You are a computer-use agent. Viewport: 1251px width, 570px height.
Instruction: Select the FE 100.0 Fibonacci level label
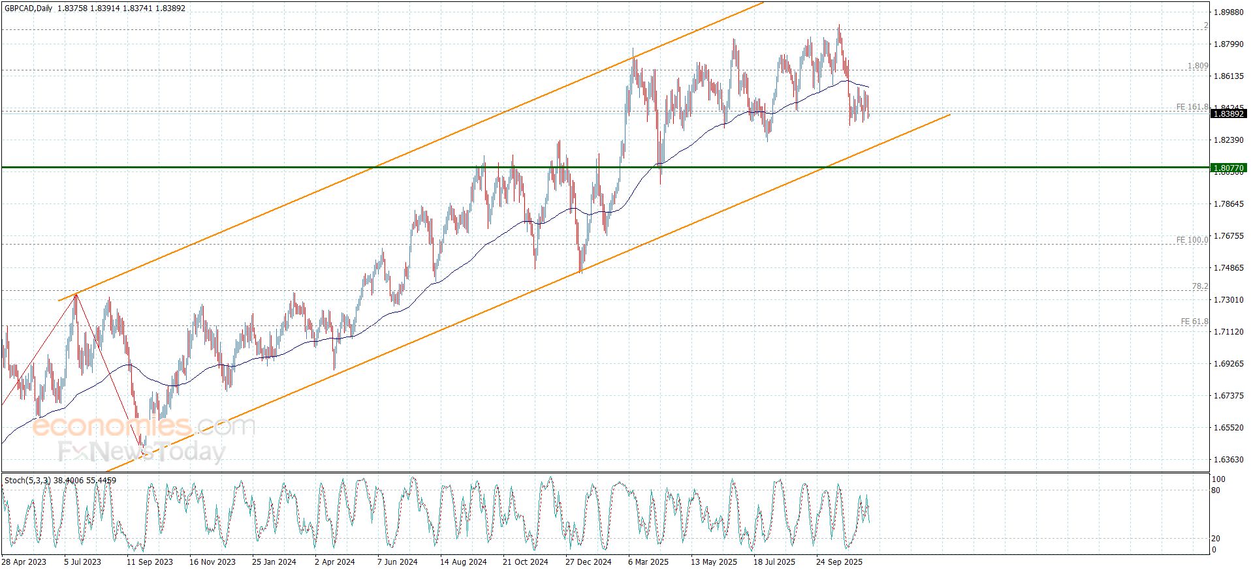tap(1192, 240)
